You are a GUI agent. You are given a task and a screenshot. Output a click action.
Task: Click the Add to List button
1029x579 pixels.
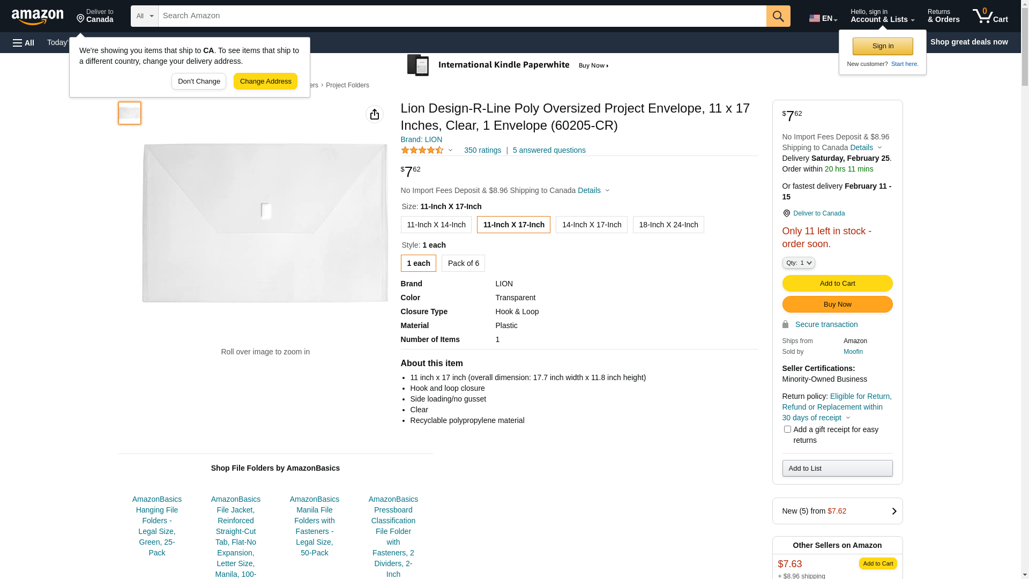tap(837, 469)
